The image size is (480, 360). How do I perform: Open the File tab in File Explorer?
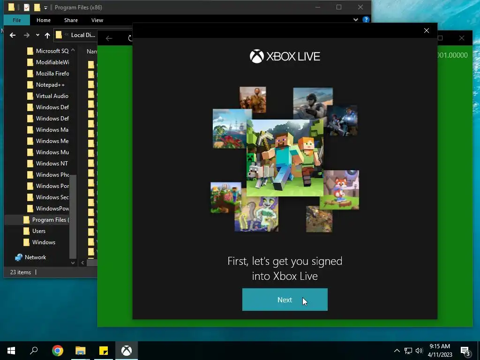click(17, 20)
